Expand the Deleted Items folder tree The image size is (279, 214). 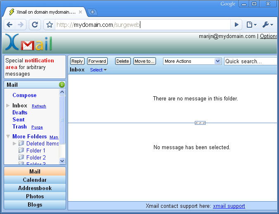(x=15, y=143)
